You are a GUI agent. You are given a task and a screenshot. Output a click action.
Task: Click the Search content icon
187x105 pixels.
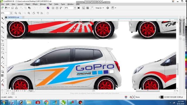click(x=48, y=8)
